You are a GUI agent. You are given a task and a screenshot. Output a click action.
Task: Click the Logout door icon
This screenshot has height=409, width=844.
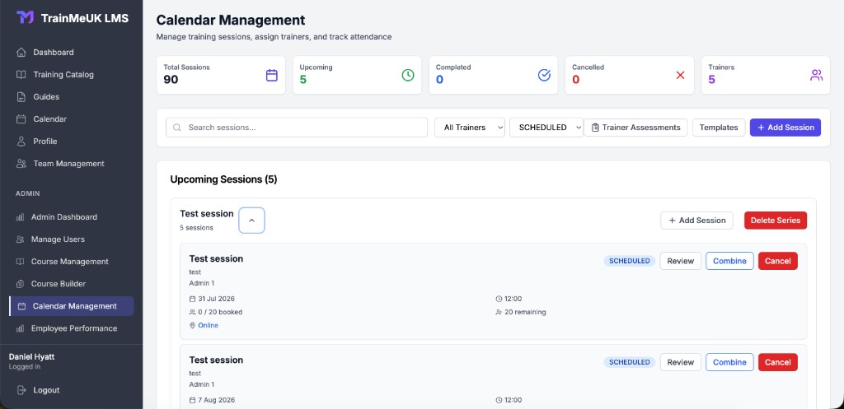point(21,390)
